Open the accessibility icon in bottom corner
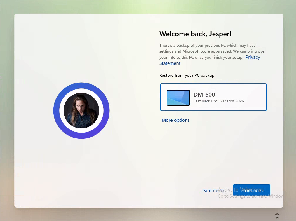 pyautogui.click(x=277, y=216)
